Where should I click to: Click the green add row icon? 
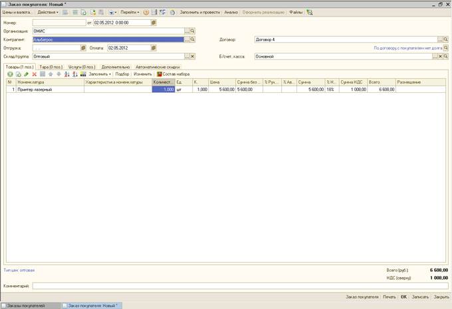pos(11,74)
